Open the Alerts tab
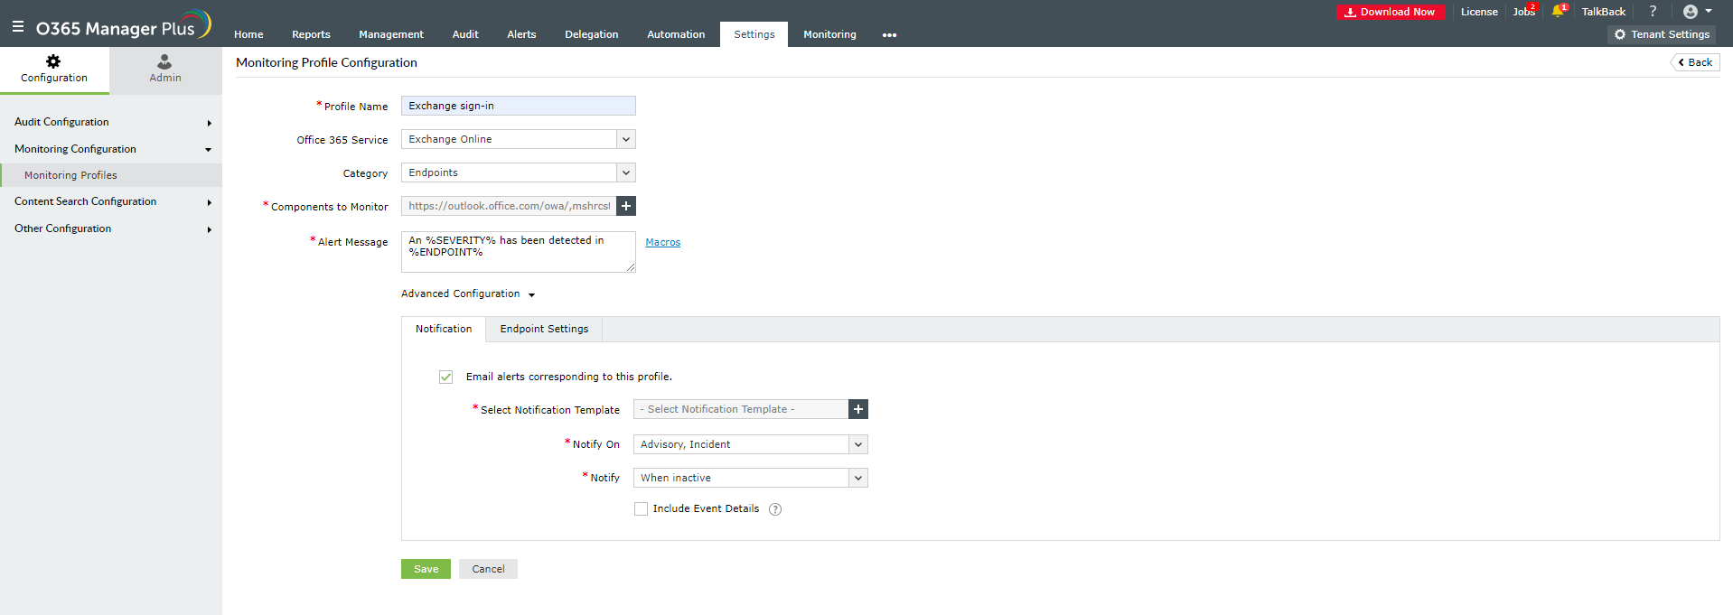Image resolution: width=1733 pixels, height=615 pixels. [x=521, y=34]
